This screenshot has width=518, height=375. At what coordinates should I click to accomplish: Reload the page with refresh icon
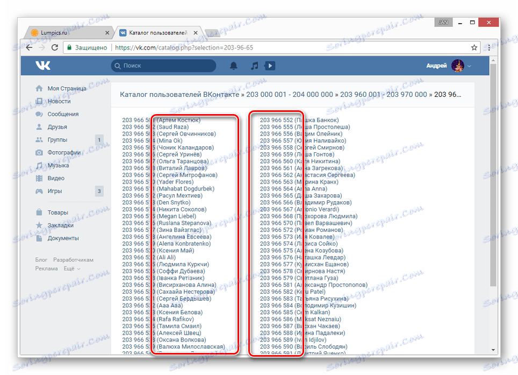(54, 47)
